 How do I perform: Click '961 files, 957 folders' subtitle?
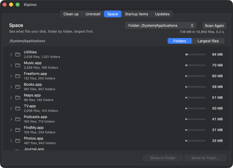[x=39, y=89]
